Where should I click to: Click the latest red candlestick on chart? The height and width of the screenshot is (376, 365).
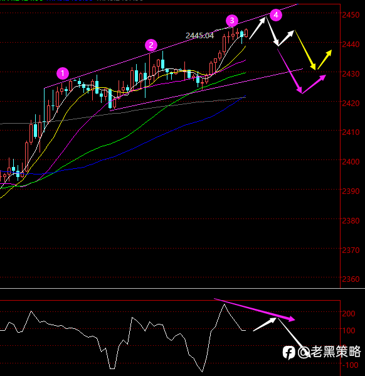[246, 33]
